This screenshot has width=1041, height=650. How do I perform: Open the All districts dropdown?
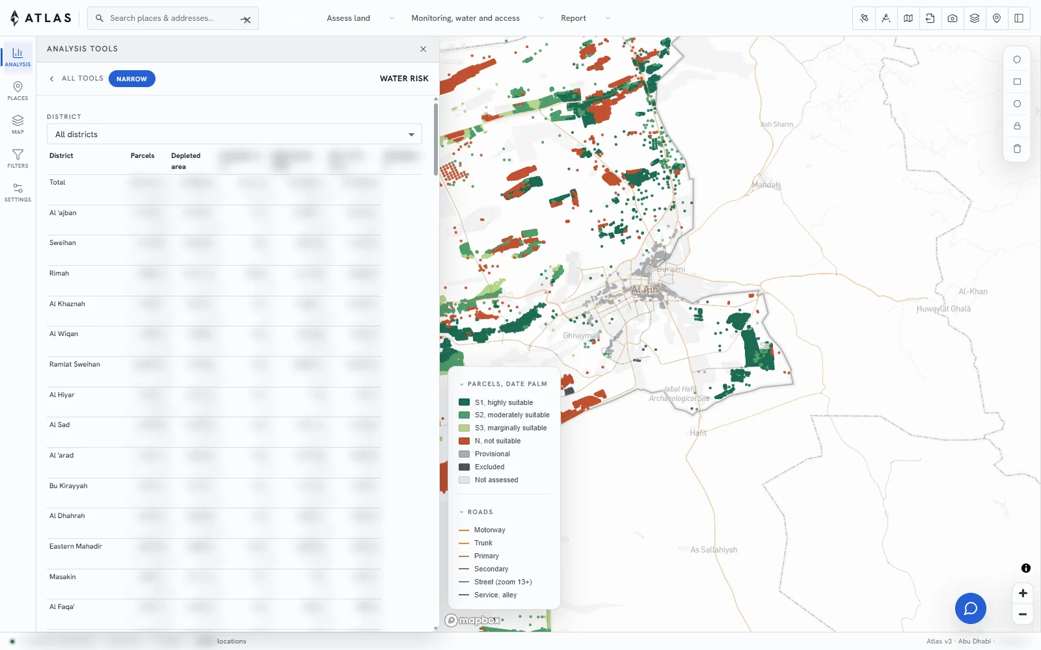(x=234, y=135)
